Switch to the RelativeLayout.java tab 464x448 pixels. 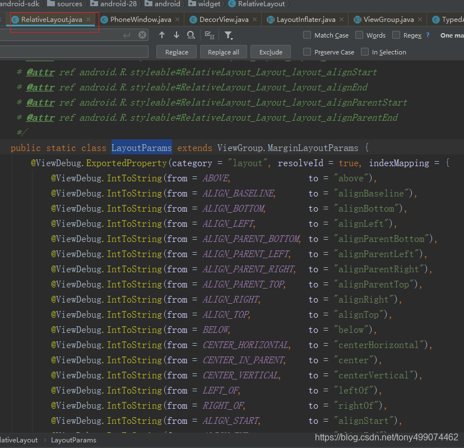click(x=52, y=20)
